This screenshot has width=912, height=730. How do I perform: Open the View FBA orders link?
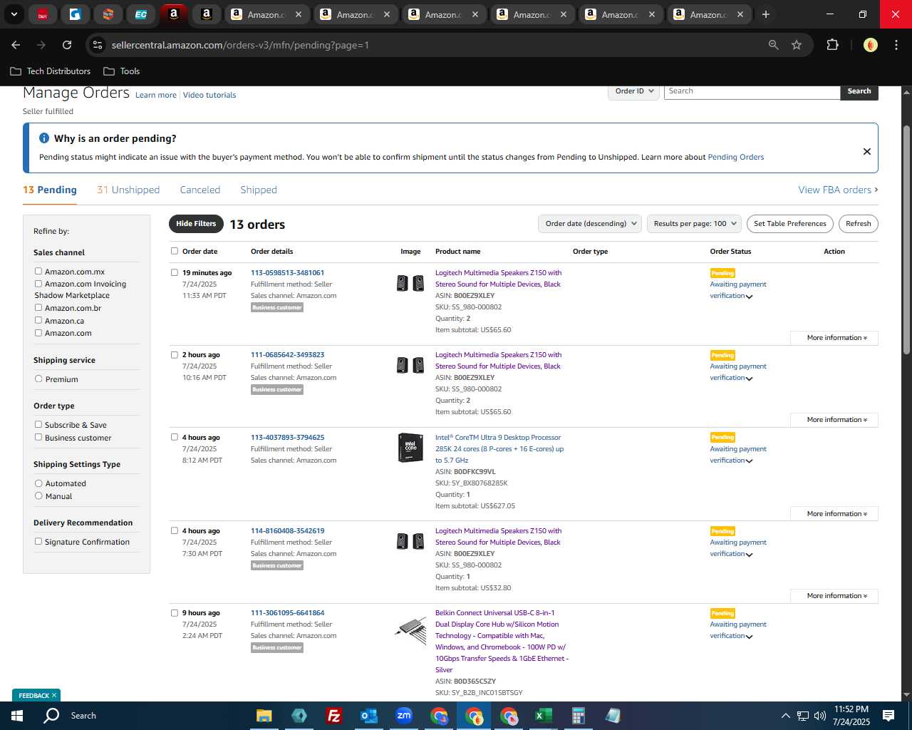[838, 190]
